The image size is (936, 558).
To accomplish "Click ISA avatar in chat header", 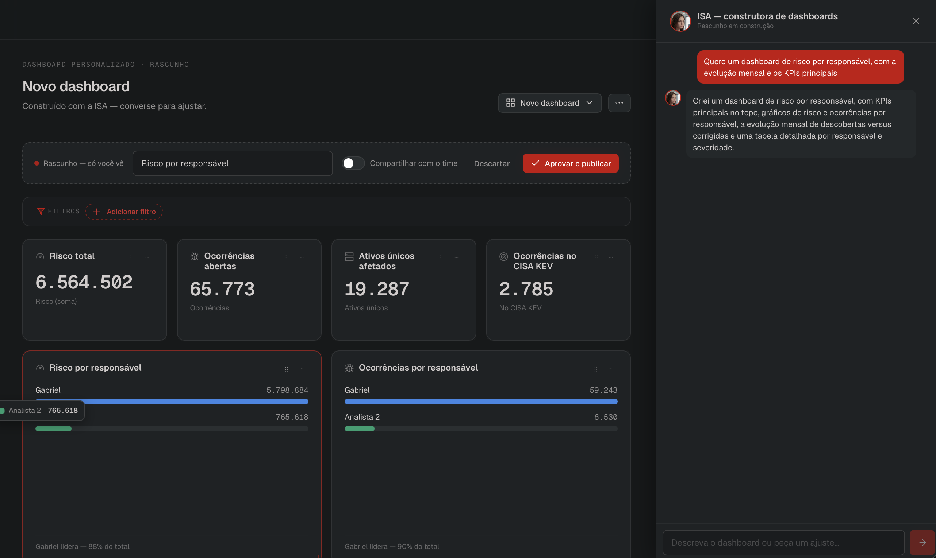I will click(680, 21).
